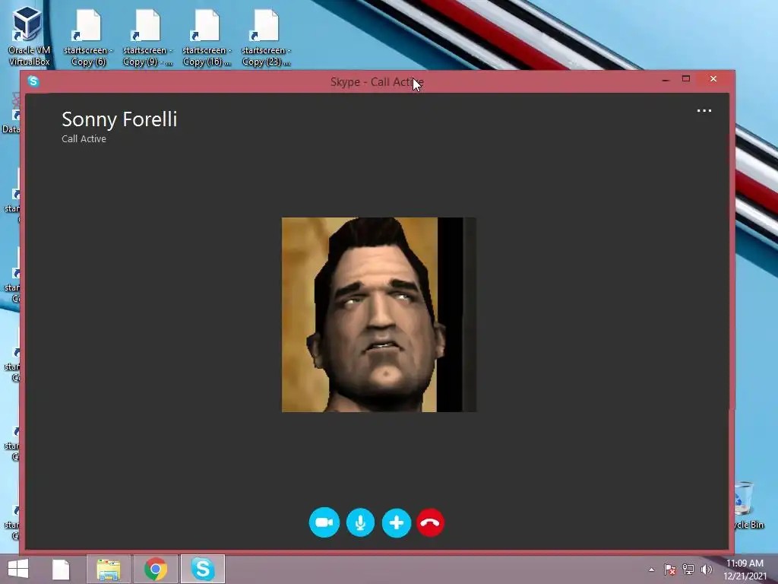This screenshot has width=778, height=584.
Task: Select the startscreen Copy (23) shortcut
Action: coord(266,38)
